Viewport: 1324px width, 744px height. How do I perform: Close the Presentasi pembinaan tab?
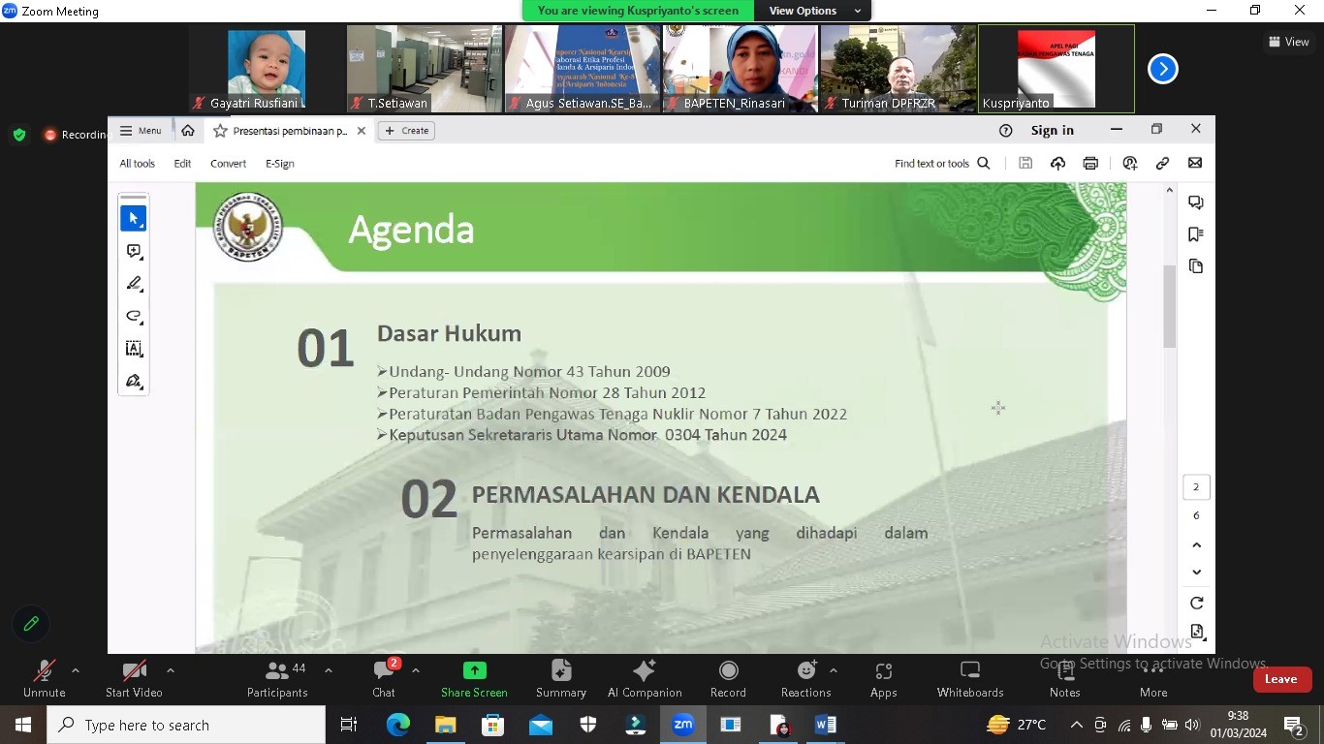(x=362, y=131)
